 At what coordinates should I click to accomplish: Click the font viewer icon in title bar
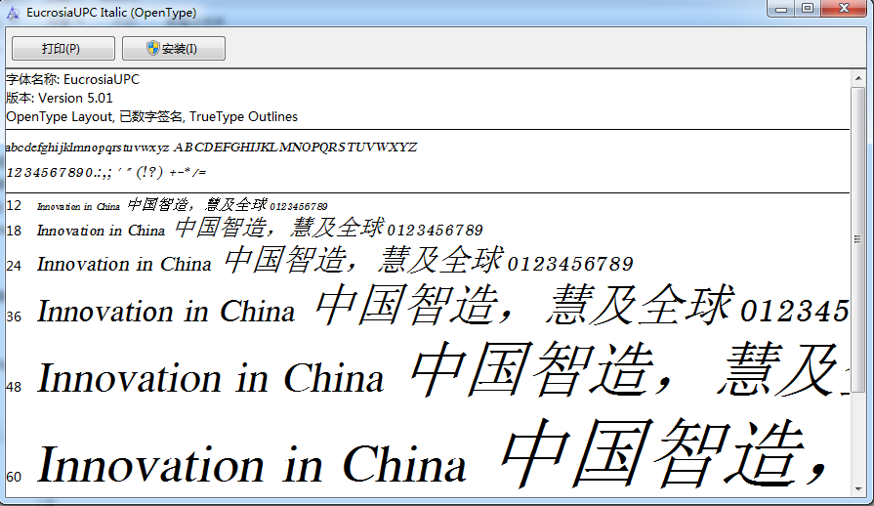tap(13, 13)
